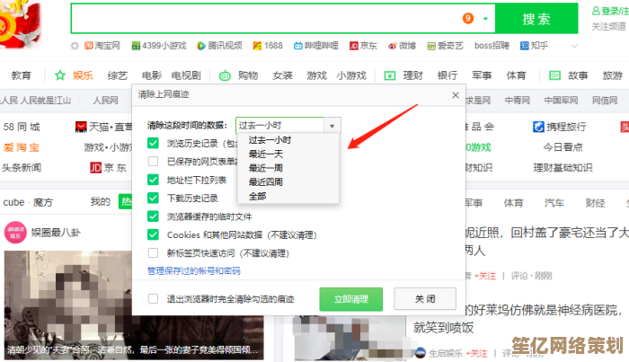Click the 淘宝 bookmark icon
This screenshot has width=629, height=362.
point(89,45)
